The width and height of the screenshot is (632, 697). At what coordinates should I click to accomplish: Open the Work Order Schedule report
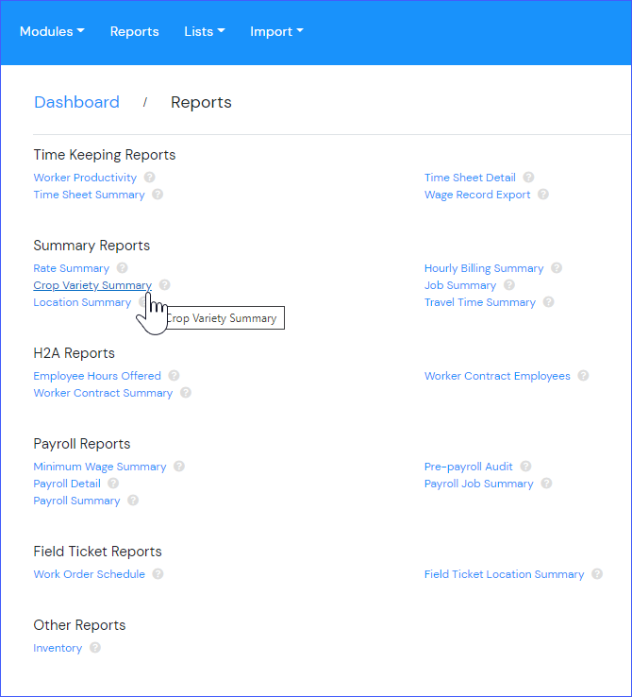(x=90, y=574)
